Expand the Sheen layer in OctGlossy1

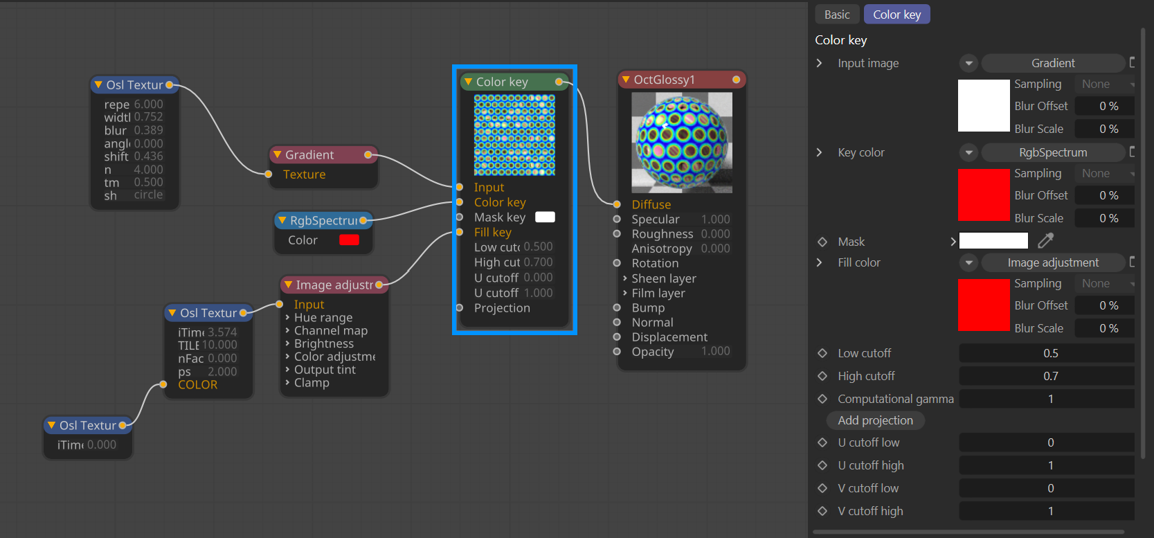pyautogui.click(x=625, y=278)
